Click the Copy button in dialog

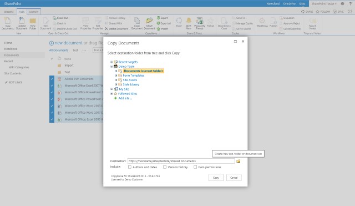tap(216, 178)
